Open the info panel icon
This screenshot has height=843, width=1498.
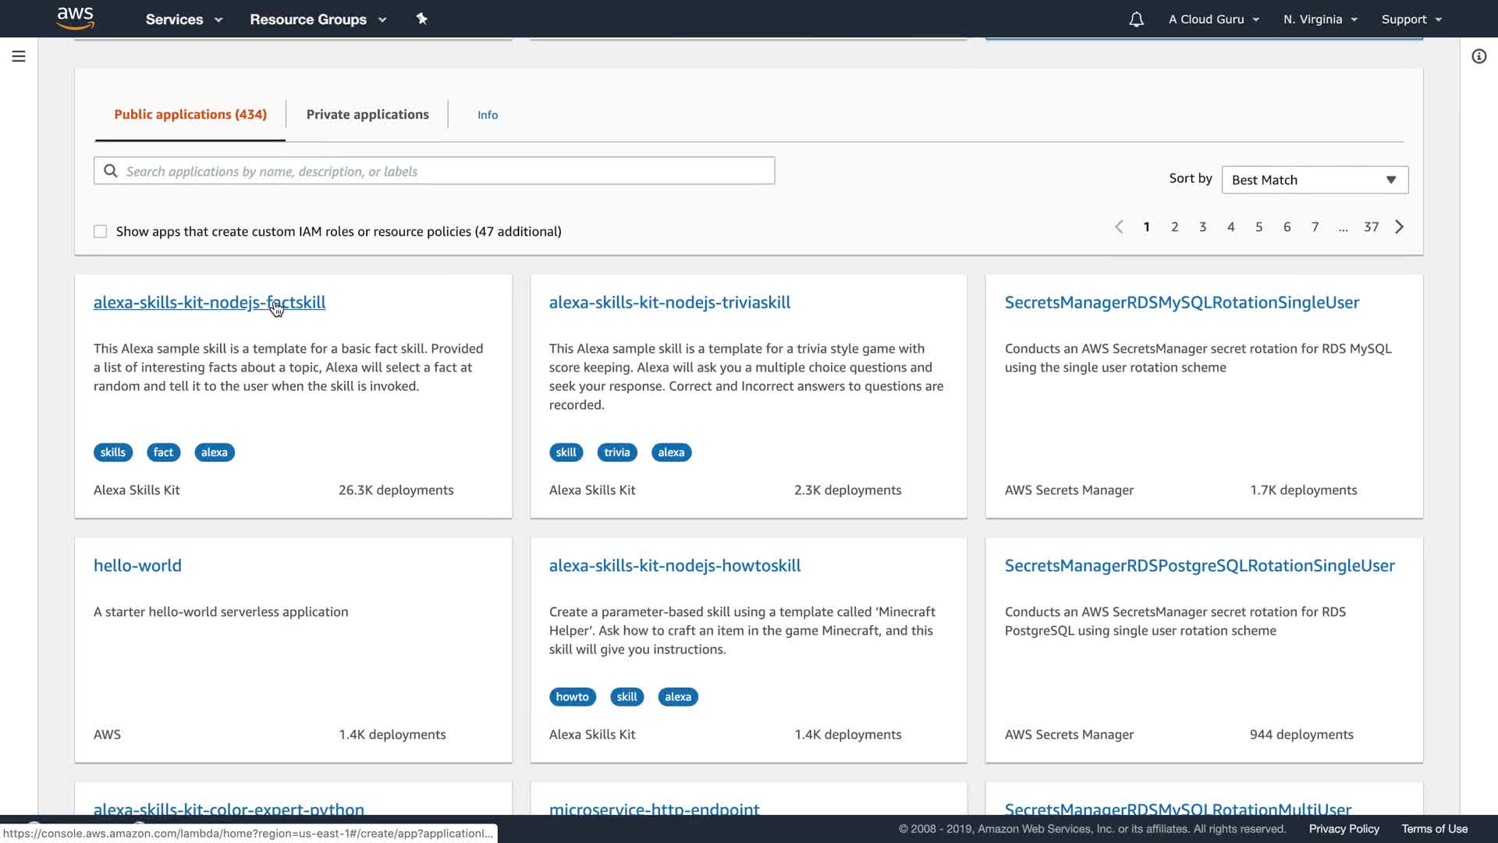click(1478, 56)
